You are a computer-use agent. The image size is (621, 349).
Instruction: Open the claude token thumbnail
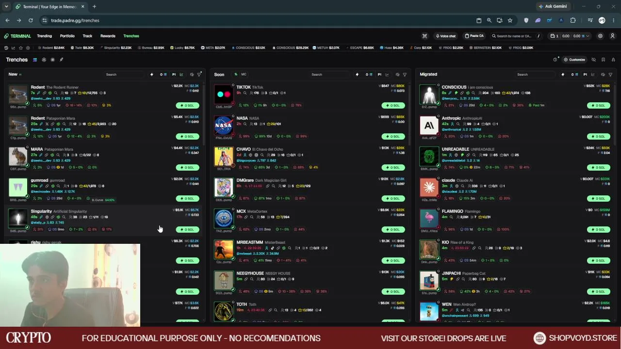(x=429, y=188)
